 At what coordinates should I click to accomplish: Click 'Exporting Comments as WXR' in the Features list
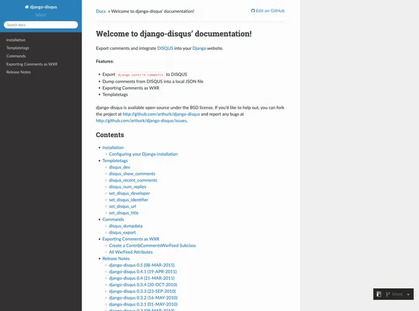tap(131, 88)
